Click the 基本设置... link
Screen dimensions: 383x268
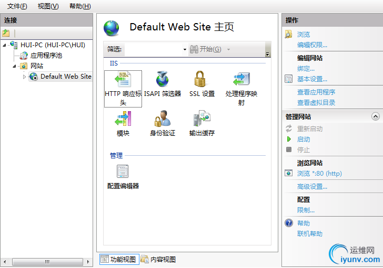pos(312,79)
